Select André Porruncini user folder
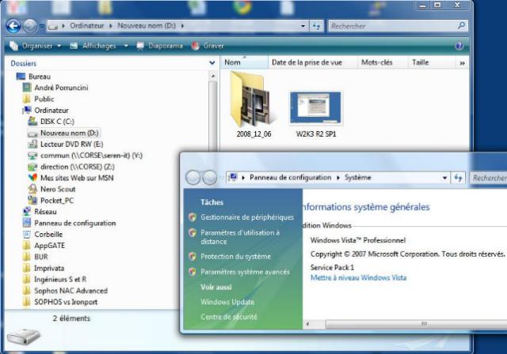507x354 pixels. coord(55,88)
